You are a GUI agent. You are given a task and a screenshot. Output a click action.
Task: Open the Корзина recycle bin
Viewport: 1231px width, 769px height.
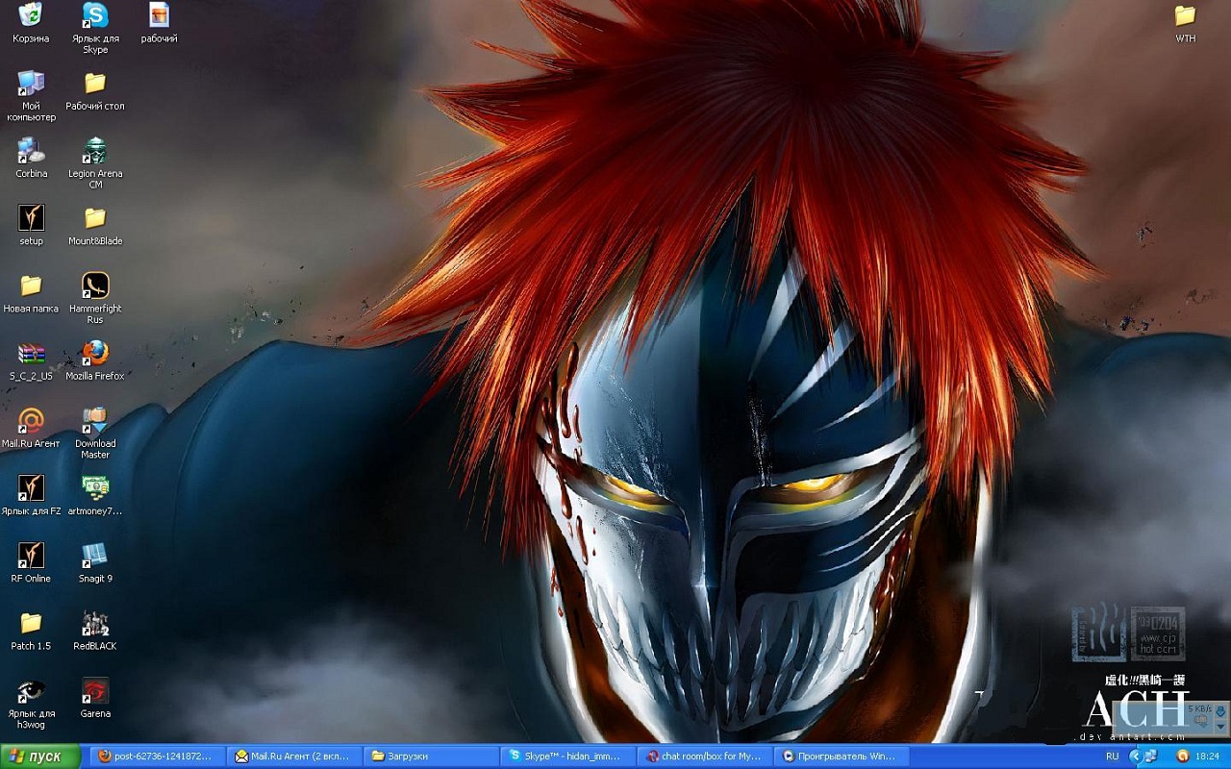tap(31, 16)
